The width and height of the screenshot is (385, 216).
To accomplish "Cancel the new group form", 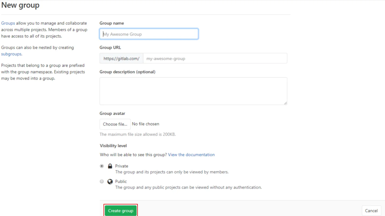I will click(371, 211).
